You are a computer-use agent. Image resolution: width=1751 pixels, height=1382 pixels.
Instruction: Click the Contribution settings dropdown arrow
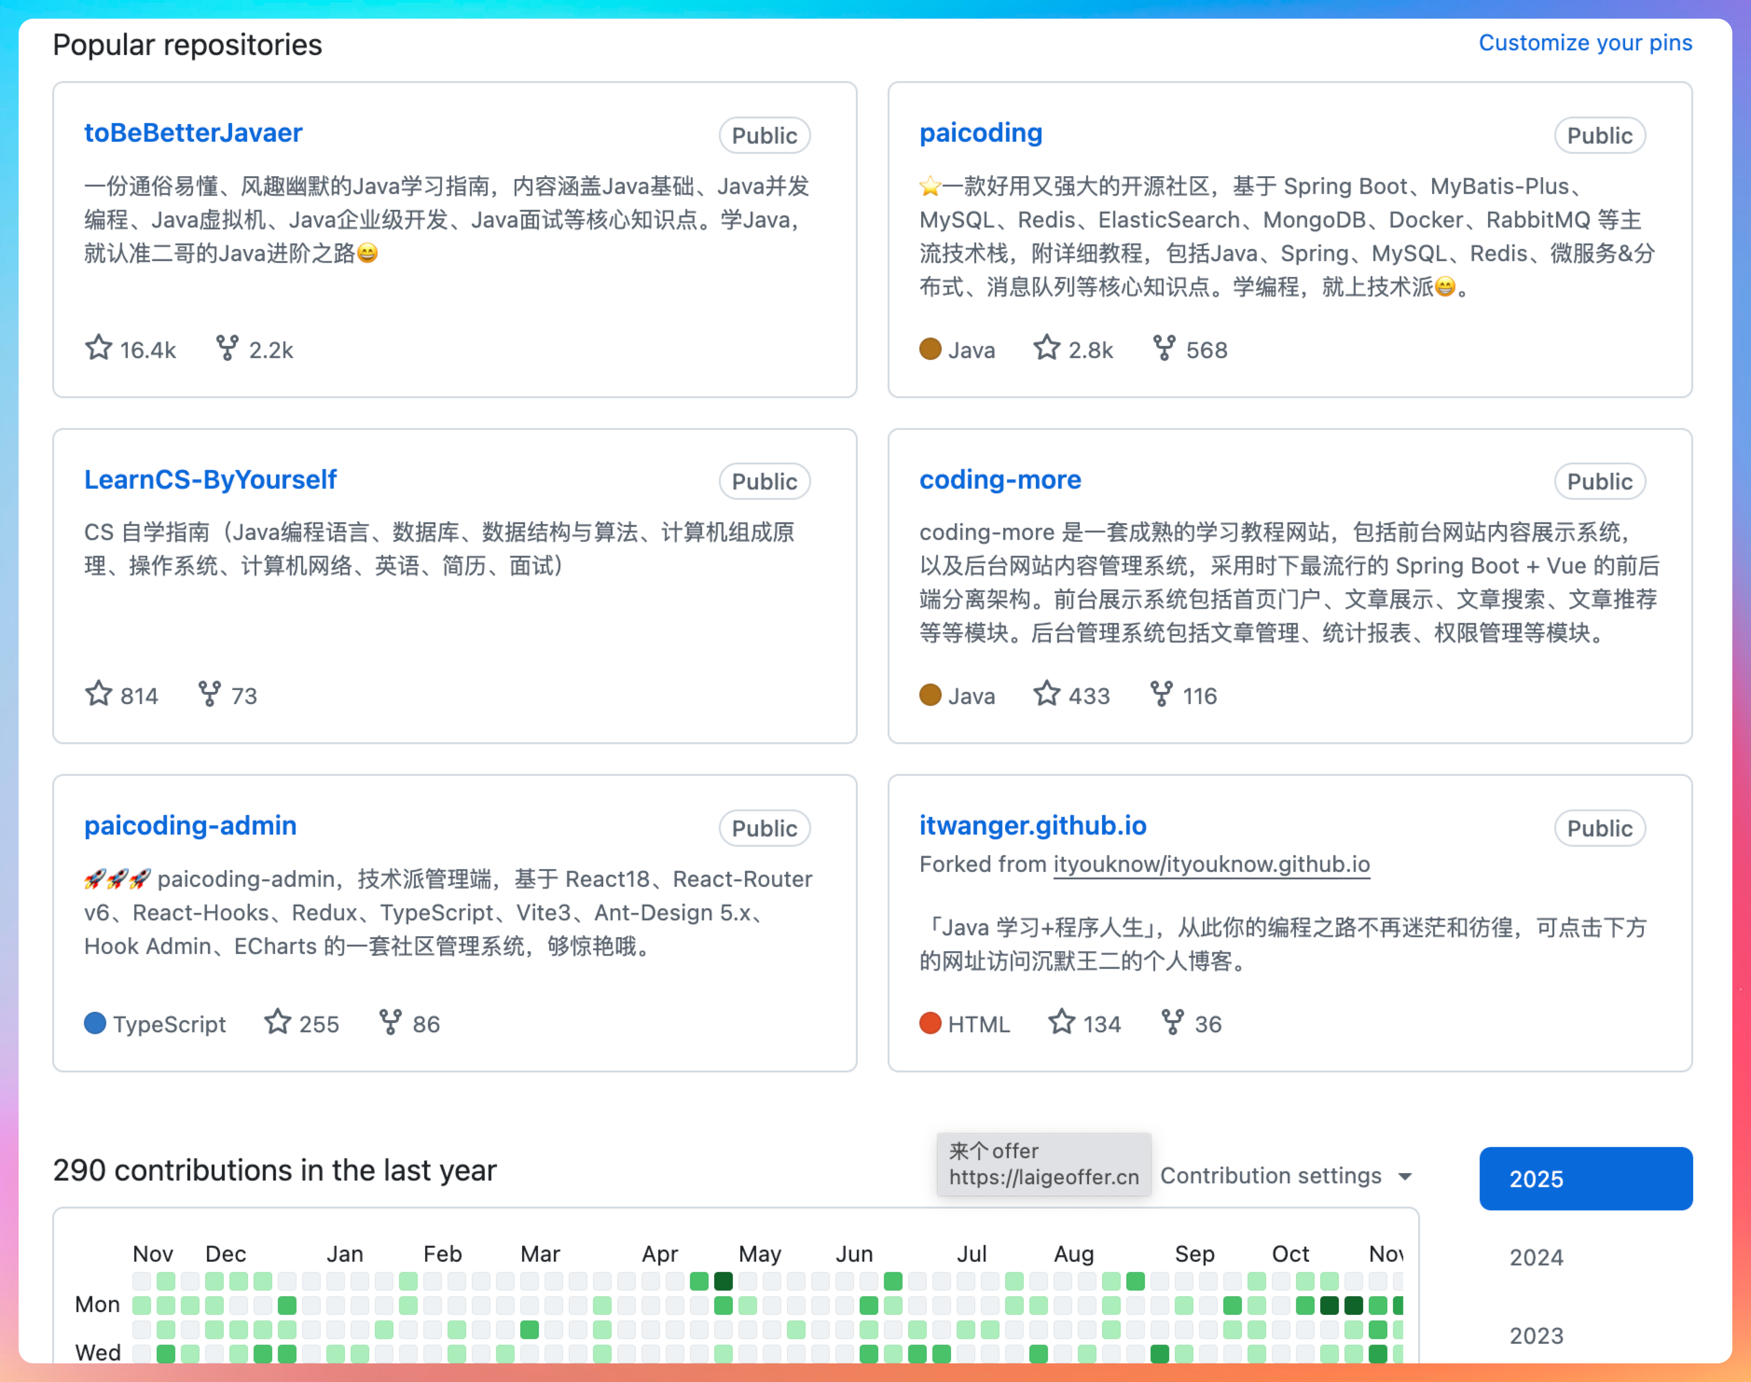[x=1405, y=1176]
